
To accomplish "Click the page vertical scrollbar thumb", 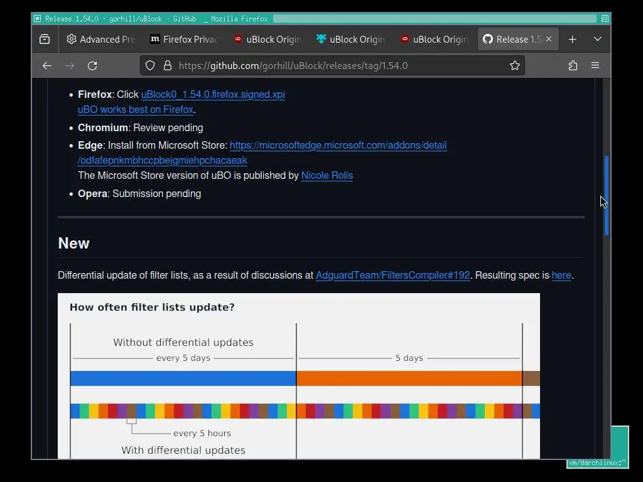I will (606, 196).
